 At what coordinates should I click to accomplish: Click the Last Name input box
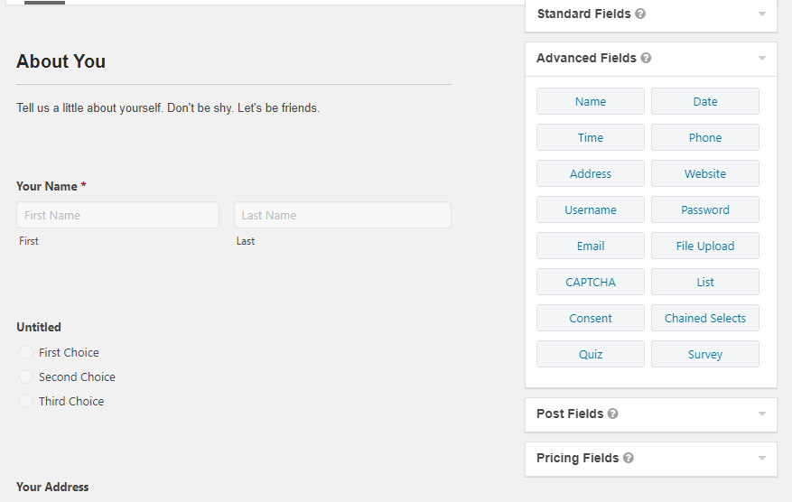click(x=342, y=216)
